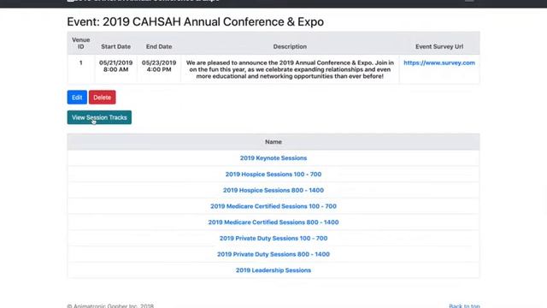
Task: Click View Session Tracks button
Action: 99,117
